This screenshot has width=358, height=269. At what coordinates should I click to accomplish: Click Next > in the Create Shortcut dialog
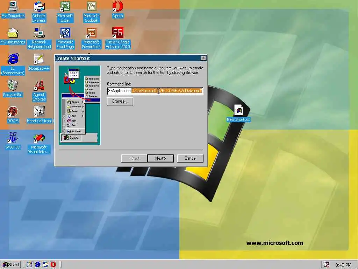tap(160, 158)
